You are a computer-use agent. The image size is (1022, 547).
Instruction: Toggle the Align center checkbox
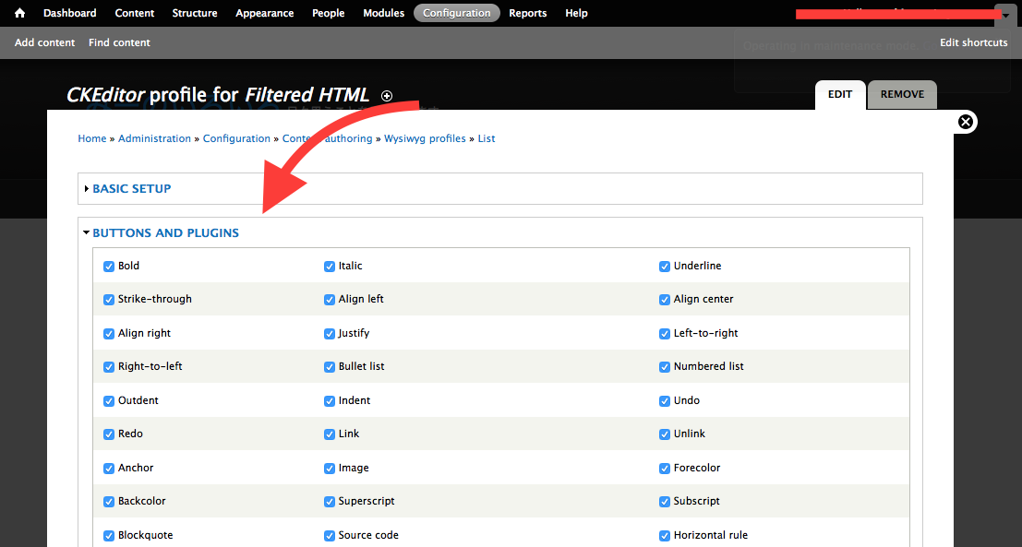664,300
